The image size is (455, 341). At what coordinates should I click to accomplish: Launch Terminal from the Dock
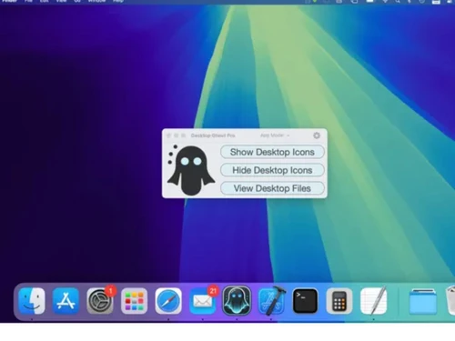[305, 301]
